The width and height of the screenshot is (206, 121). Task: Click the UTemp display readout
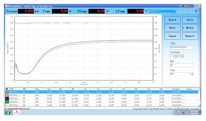[97, 11]
